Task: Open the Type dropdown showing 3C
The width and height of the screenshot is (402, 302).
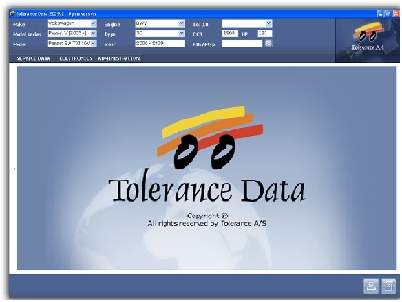Action: click(x=160, y=34)
